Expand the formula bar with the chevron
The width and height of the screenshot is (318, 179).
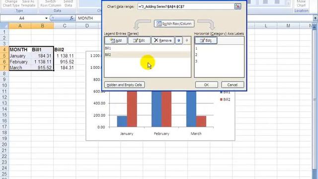click(315, 18)
